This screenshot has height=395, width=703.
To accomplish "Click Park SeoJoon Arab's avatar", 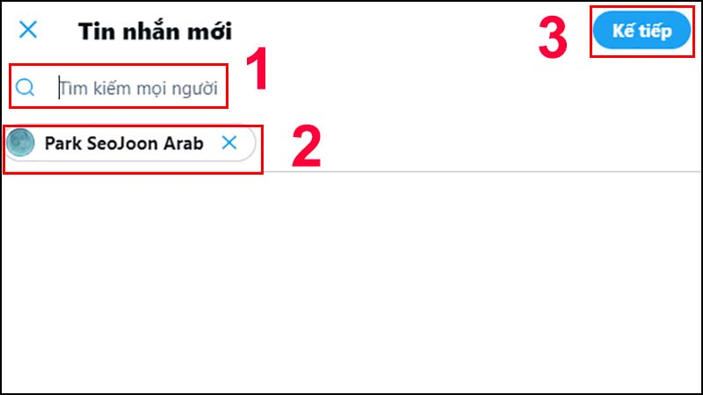I will coord(20,143).
